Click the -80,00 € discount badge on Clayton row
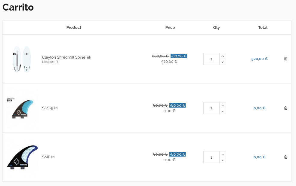The width and height of the screenshot is (296, 186). [179, 56]
